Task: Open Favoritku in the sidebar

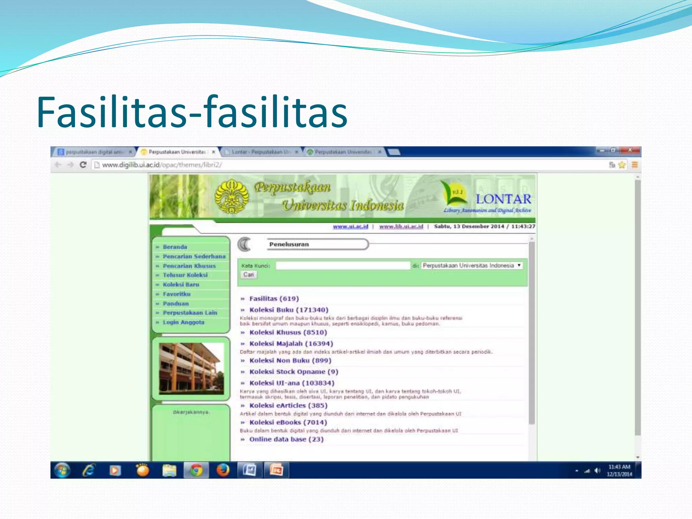Action: point(176,294)
